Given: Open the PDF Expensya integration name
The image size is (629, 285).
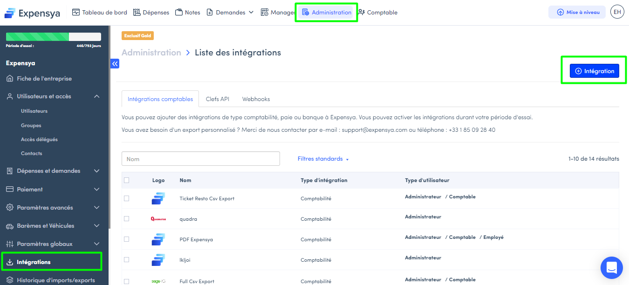Looking at the screenshot, I should click(x=196, y=239).
